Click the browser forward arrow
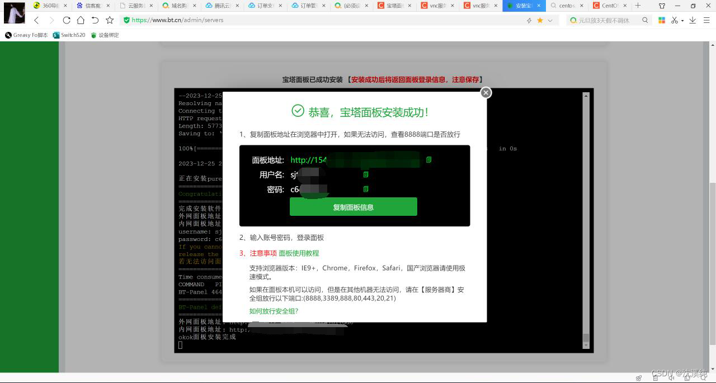Viewport: 716px width, 383px height. (x=51, y=20)
